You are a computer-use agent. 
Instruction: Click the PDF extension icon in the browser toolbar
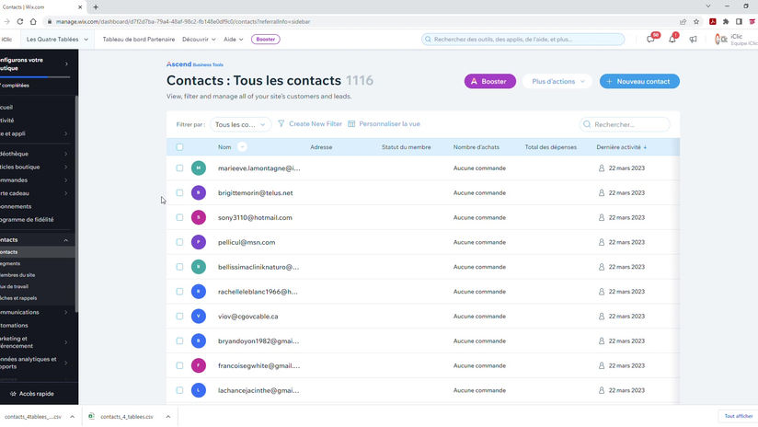tap(713, 21)
